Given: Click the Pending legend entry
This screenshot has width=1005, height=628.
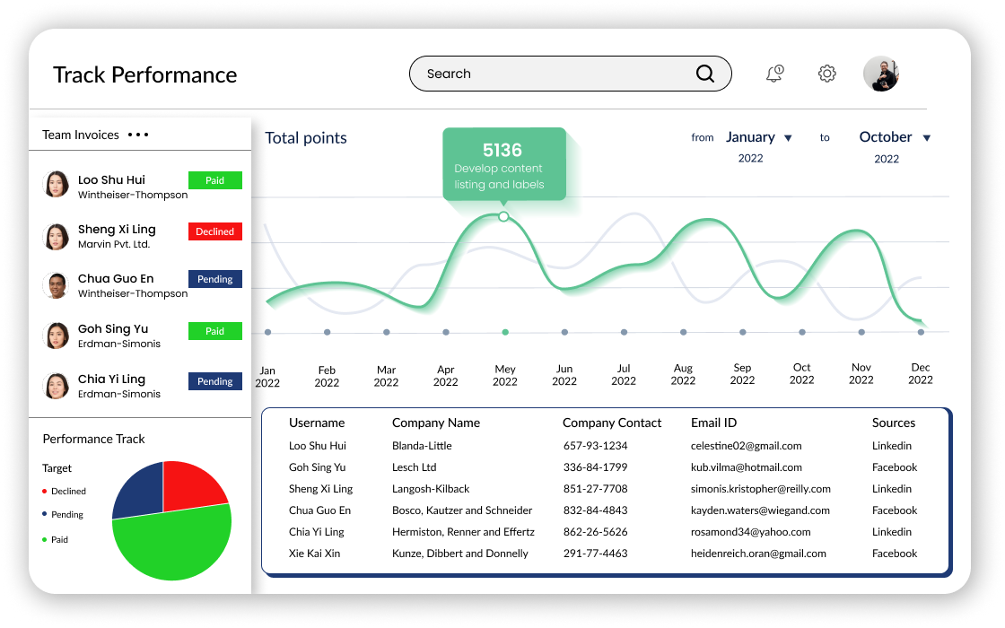Looking at the screenshot, I should pos(63,515).
